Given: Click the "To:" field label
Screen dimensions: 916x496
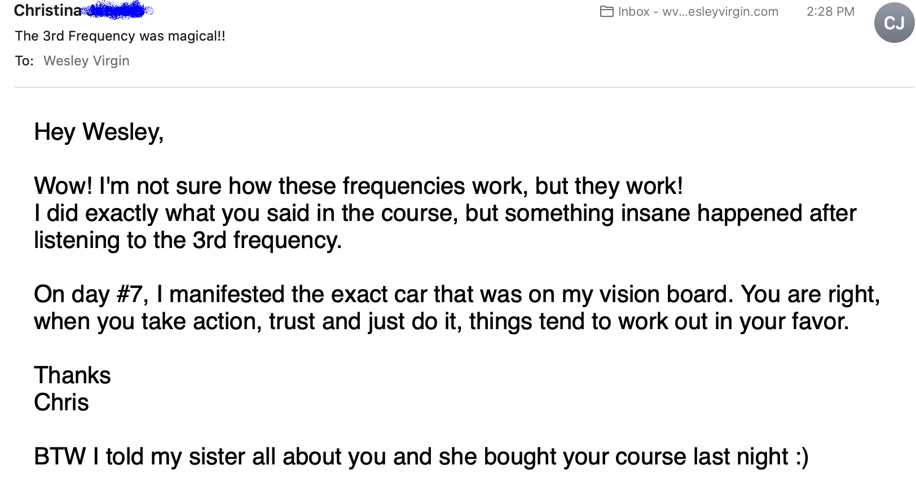Looking at the screenshot, I should tap(24, 61).
